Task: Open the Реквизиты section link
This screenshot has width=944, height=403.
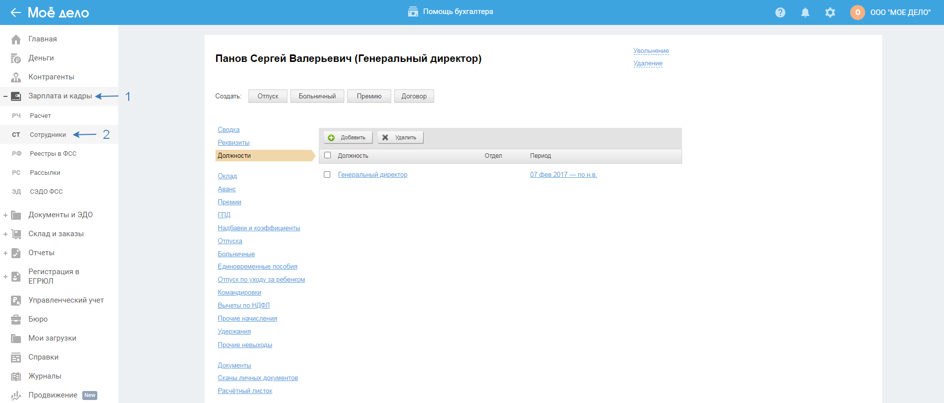Action: 234,143
